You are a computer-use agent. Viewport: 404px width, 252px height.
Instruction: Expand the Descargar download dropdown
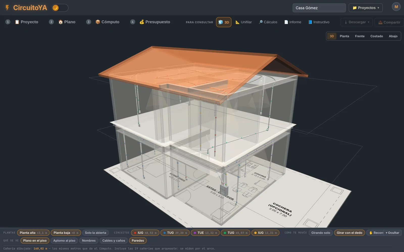tap(357, 22)
